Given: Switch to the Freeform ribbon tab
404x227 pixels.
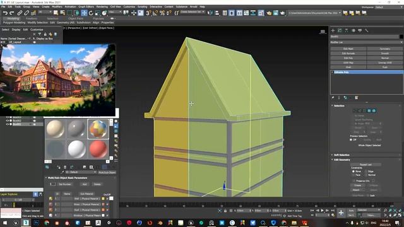Looking at the screenshot, I should pyautogui.click(x=32, y=18).
